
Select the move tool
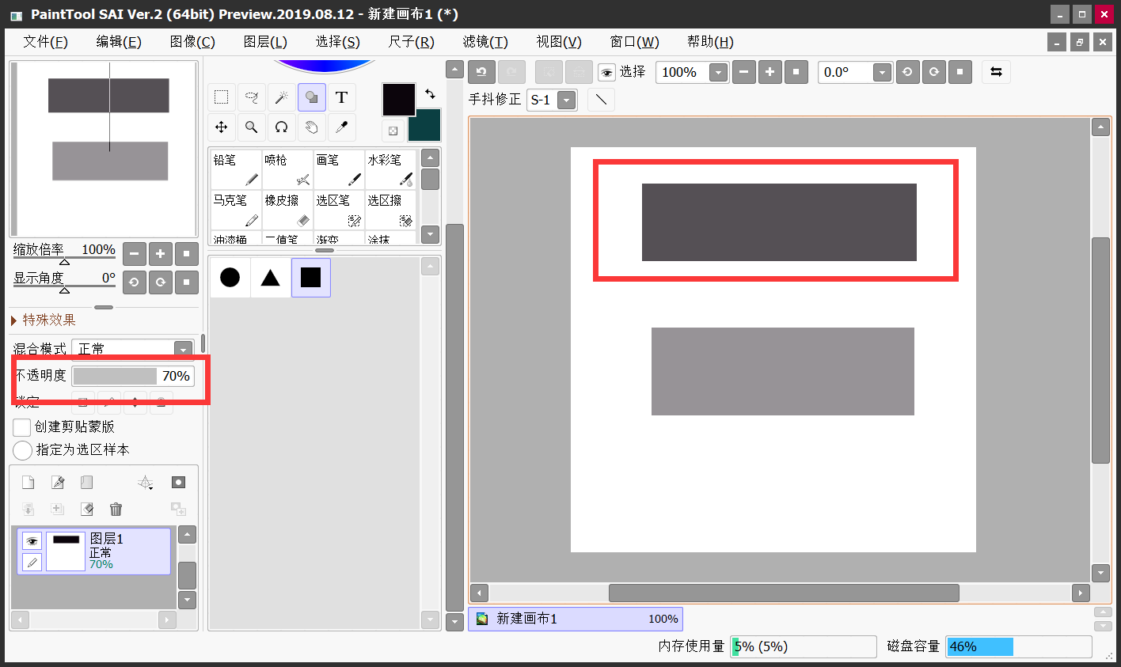[222, 127]
